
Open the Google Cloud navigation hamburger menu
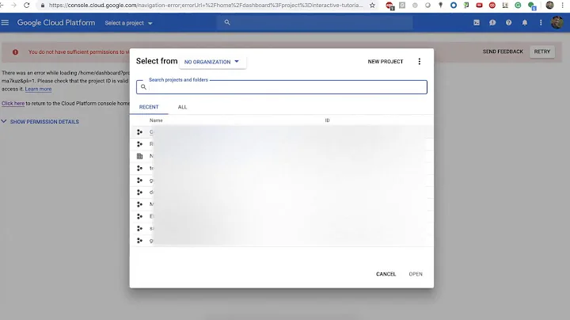5,22
